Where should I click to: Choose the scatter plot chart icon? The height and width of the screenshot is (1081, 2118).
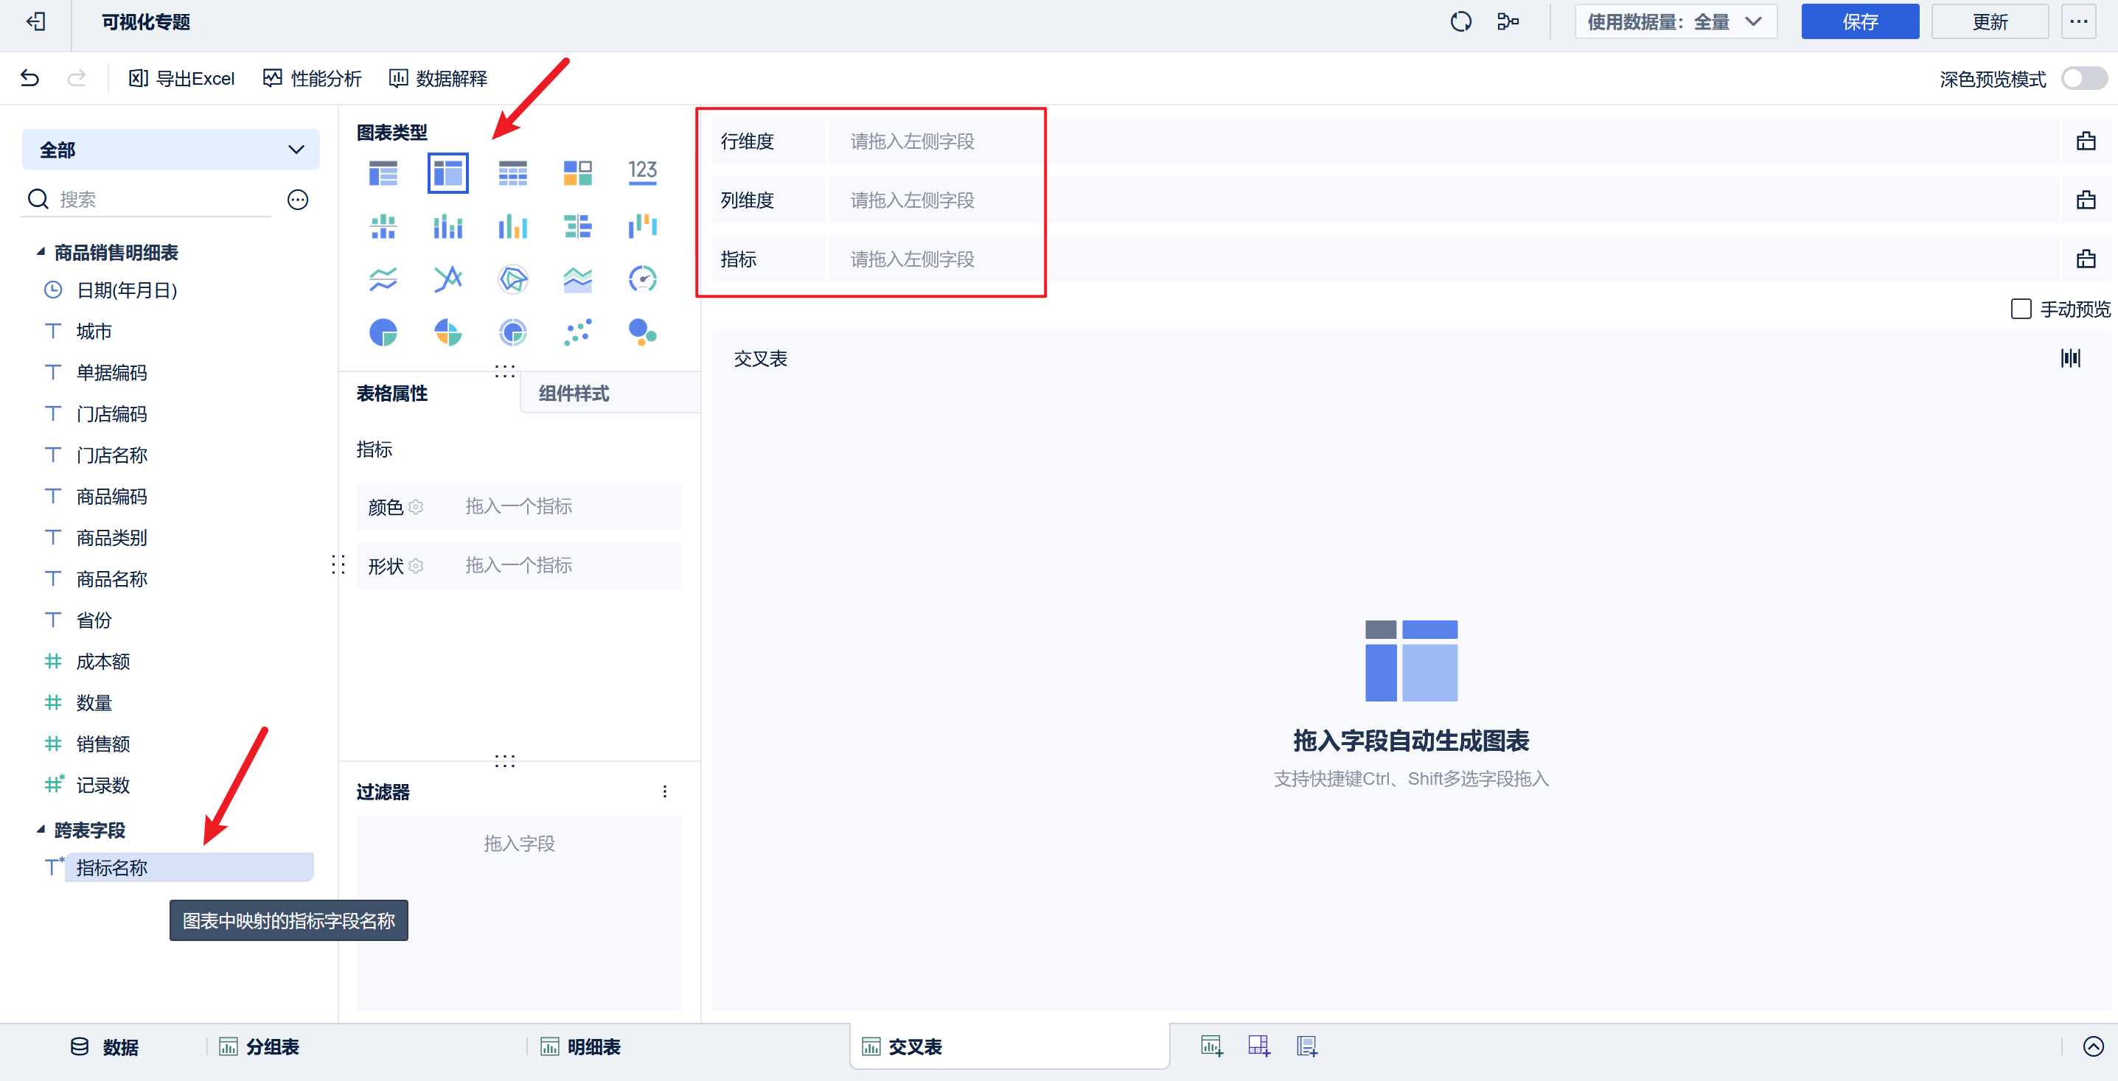[x=577, y=332]
